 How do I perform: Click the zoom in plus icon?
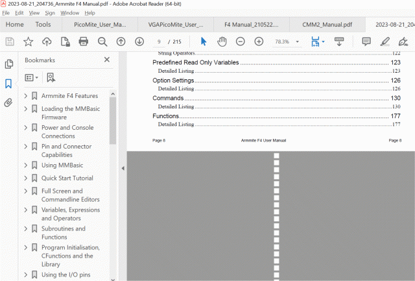click(259, 42)
